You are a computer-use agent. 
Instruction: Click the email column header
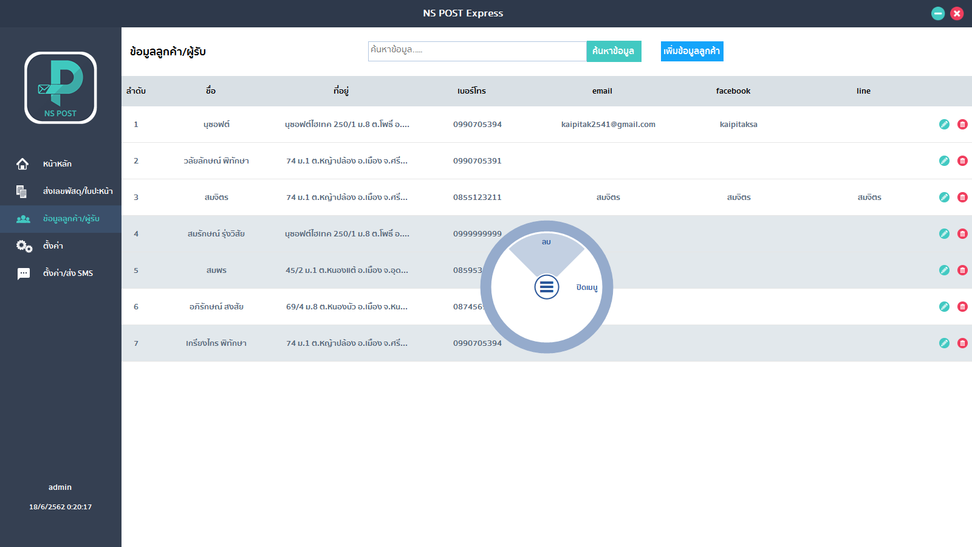point(602,91)
